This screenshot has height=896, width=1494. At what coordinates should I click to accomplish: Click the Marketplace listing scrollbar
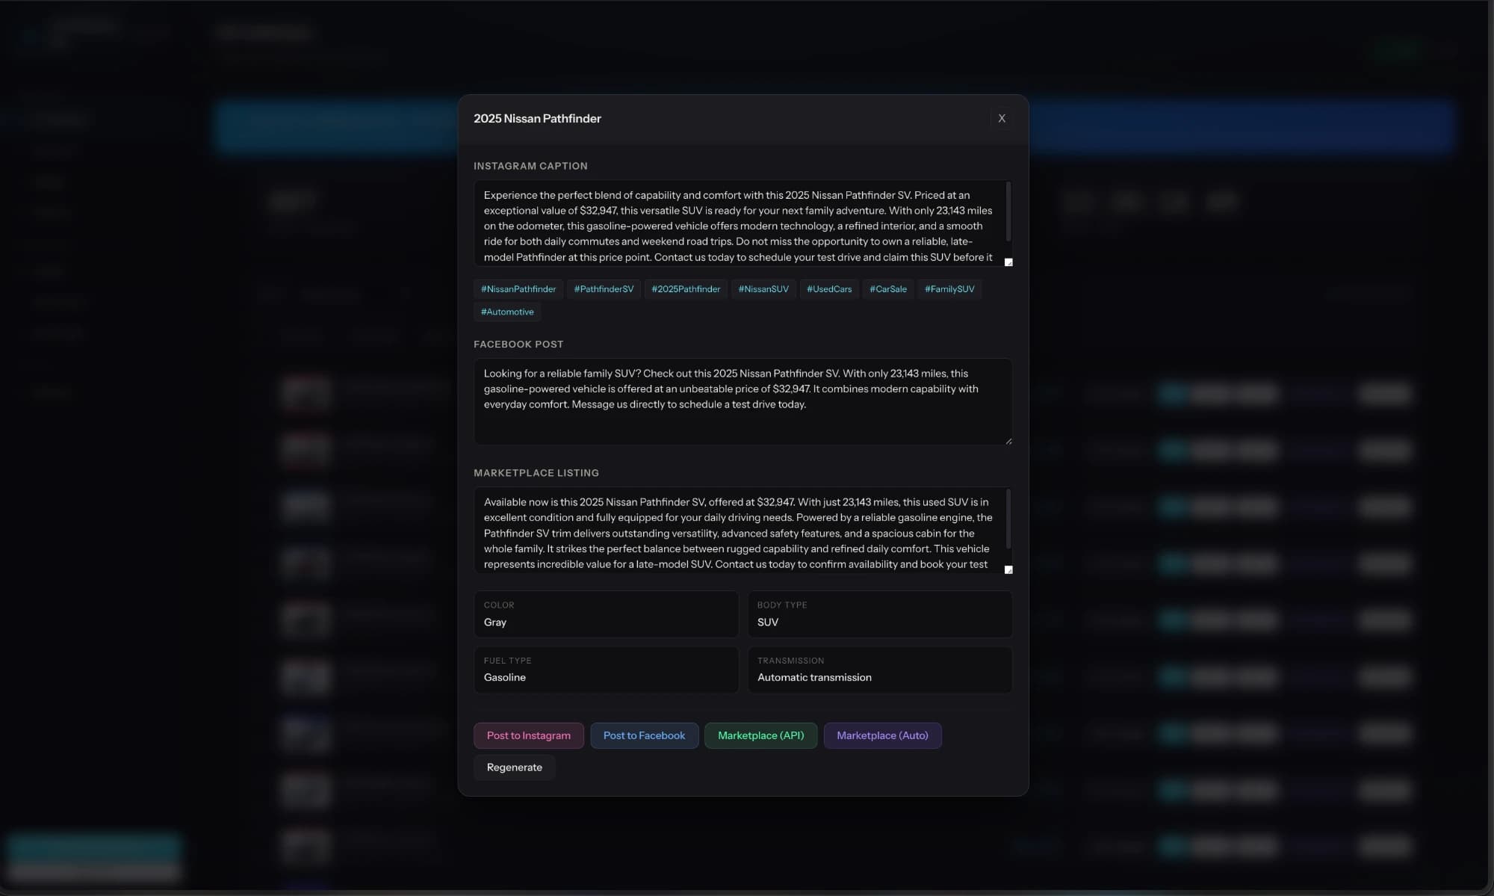pyautogui.click(x=1008, y=519)
